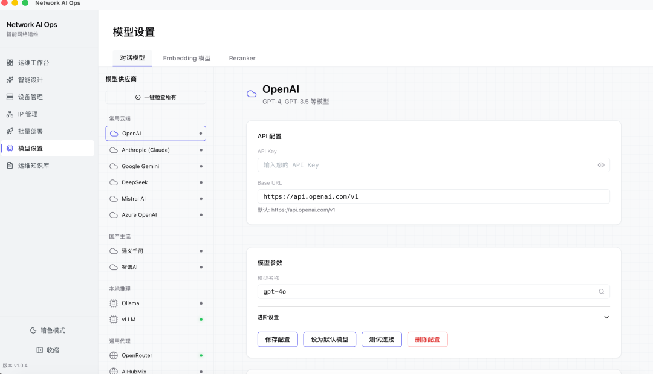The width and height of the screenshot is (653, 374).
Task: Click the Network AI Ops sidebar title
Action: (31, 25)
